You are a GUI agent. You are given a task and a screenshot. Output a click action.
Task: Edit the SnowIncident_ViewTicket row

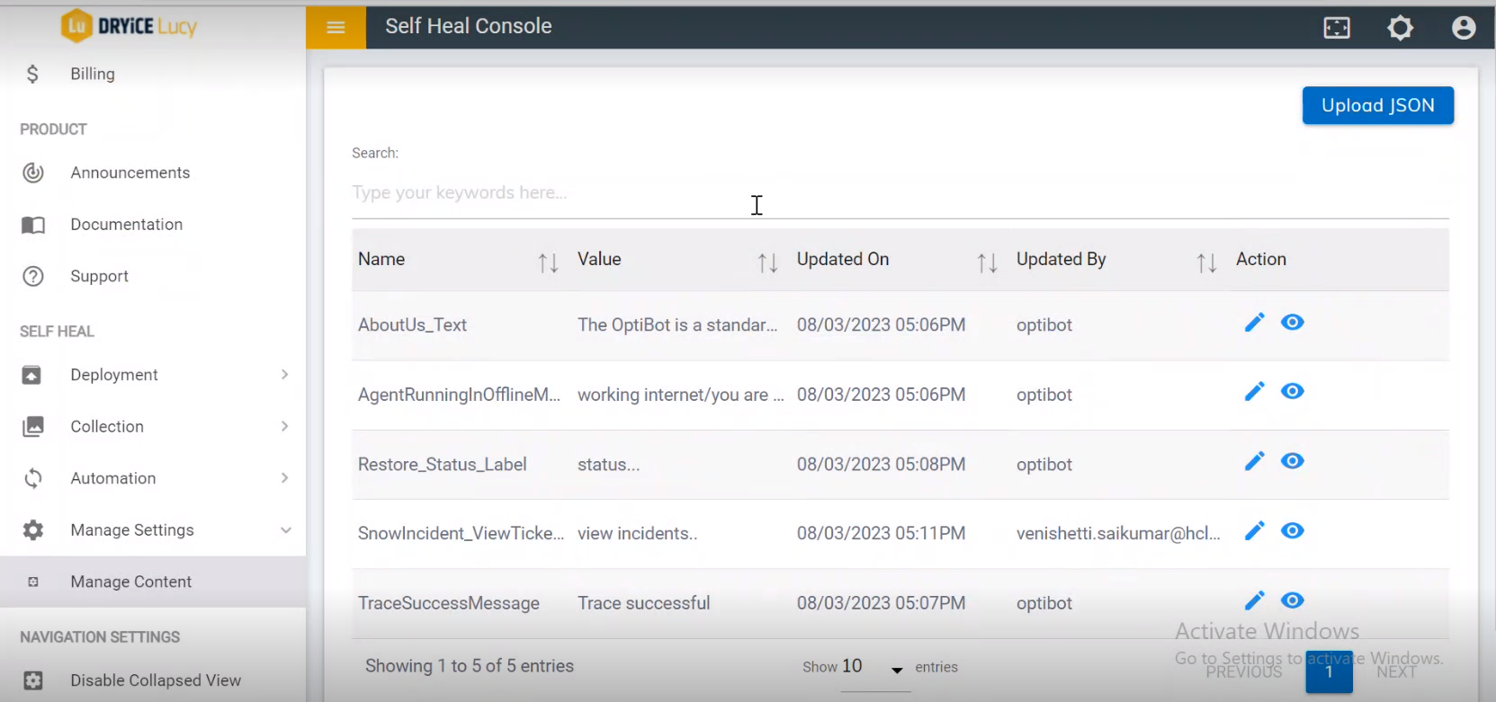click(x=1254, y=531)
